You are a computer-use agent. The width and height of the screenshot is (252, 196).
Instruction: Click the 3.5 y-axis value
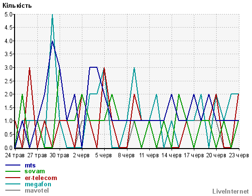9,54
